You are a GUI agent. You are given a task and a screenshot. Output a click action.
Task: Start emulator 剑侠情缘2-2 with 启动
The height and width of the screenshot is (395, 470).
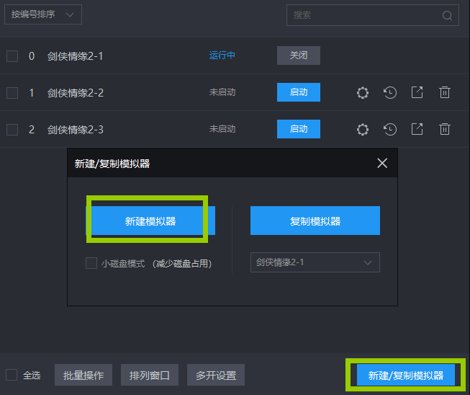(x=299, y=92)
